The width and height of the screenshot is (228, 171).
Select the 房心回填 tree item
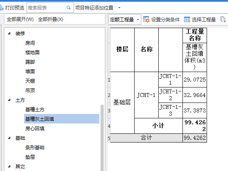tap(34, 129)
